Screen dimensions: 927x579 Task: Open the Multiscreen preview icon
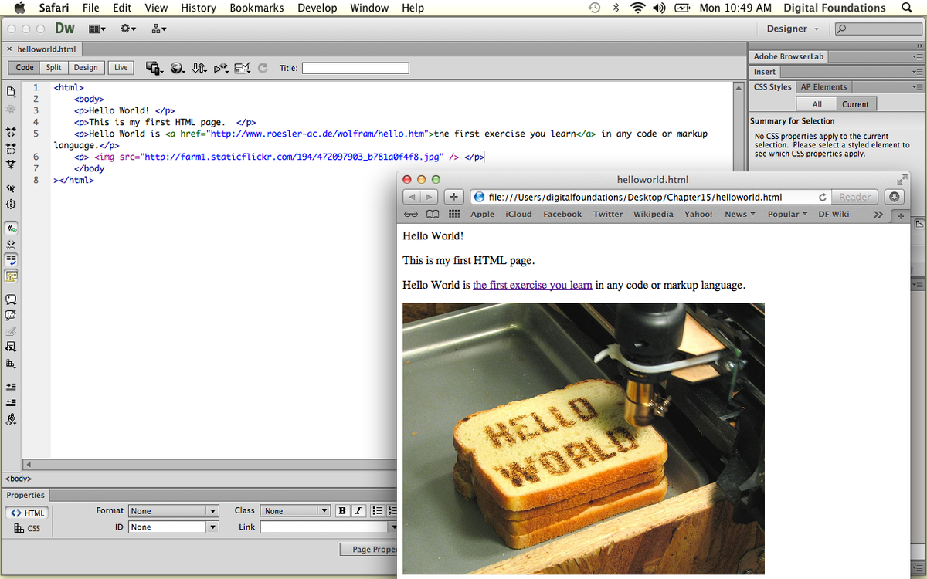154,68
